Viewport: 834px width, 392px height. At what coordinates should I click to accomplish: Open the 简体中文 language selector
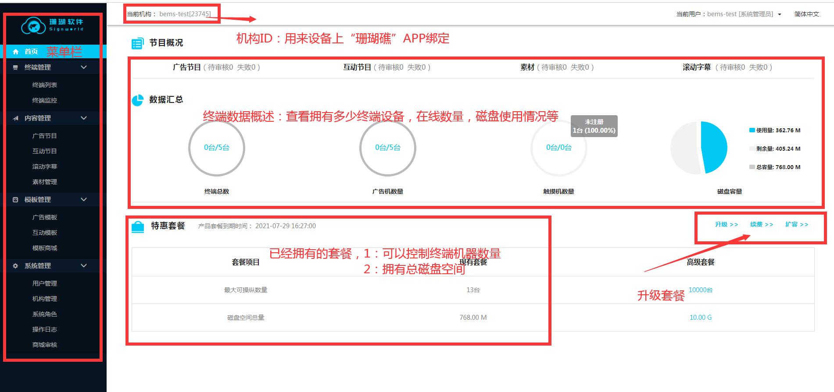coord(806,14)
